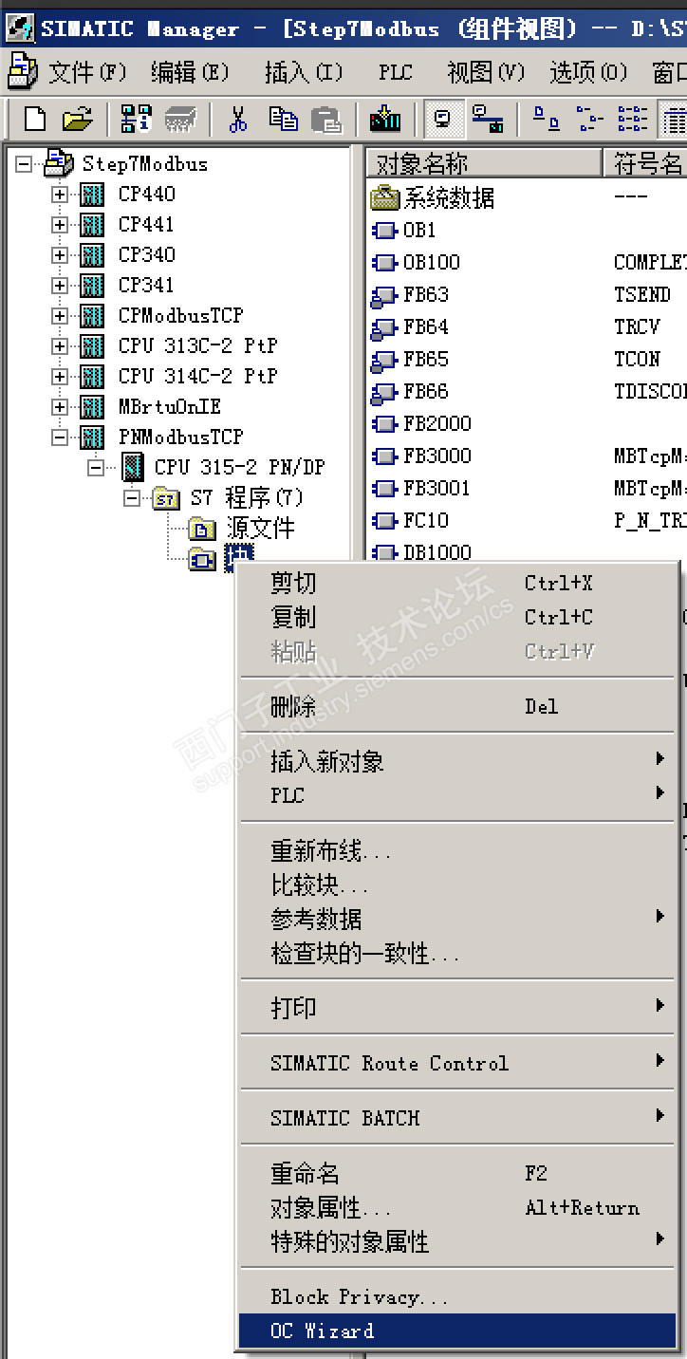This screenshot has width=687, height=1359.
Task: Switch to Small Icons view in toolbar
Action: (x=590, y=120)
